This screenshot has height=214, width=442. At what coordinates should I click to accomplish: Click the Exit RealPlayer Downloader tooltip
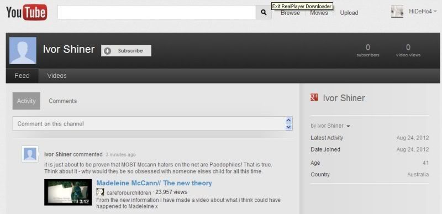click(302, 6)
